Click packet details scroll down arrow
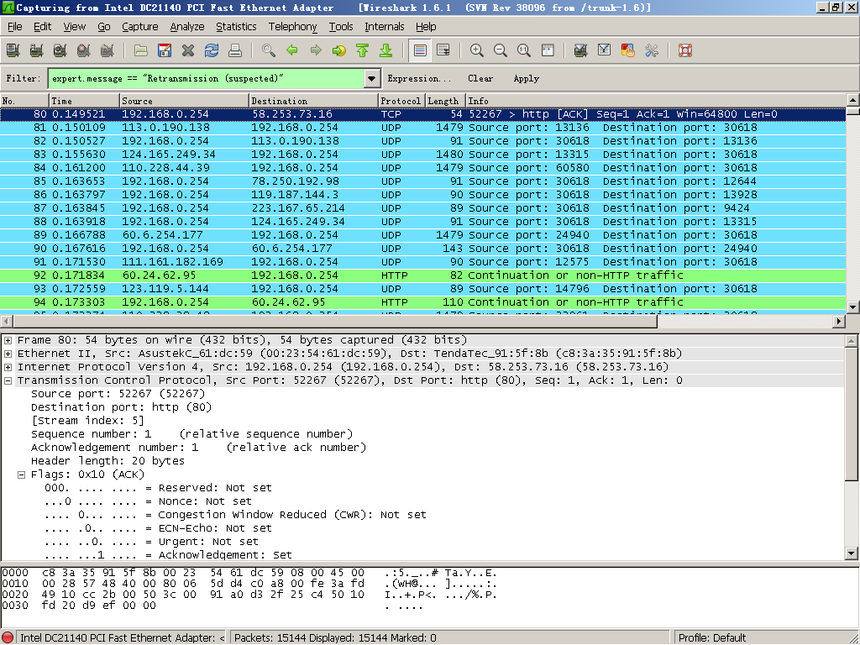Screen dimensions: 860x645 pyautogui.click(x=852, y=553)
